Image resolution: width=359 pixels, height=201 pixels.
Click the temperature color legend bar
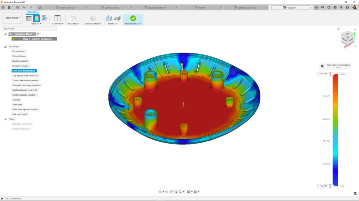pyautogui.click(x=336, y=130)
